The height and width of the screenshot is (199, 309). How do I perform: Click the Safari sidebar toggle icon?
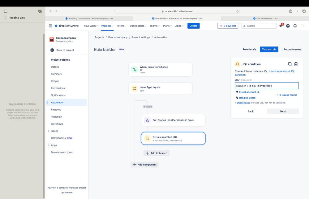point(6,11)
